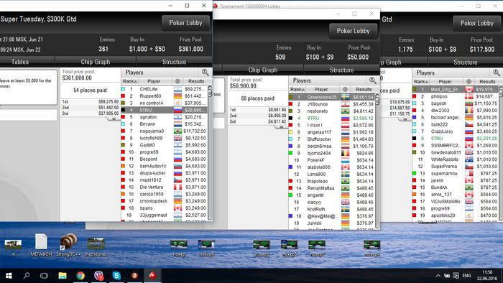Open Structure tab in Super Tuesday lobby

click(174, 62)
